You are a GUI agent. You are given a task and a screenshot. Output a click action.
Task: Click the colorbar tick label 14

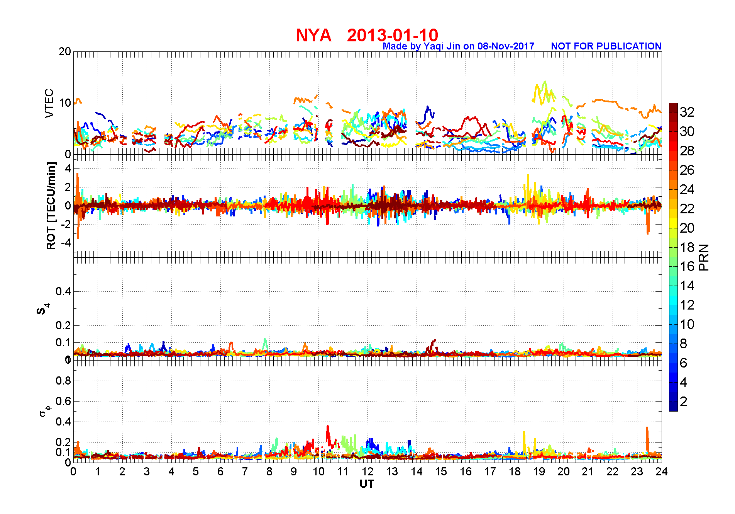(687, 286)
